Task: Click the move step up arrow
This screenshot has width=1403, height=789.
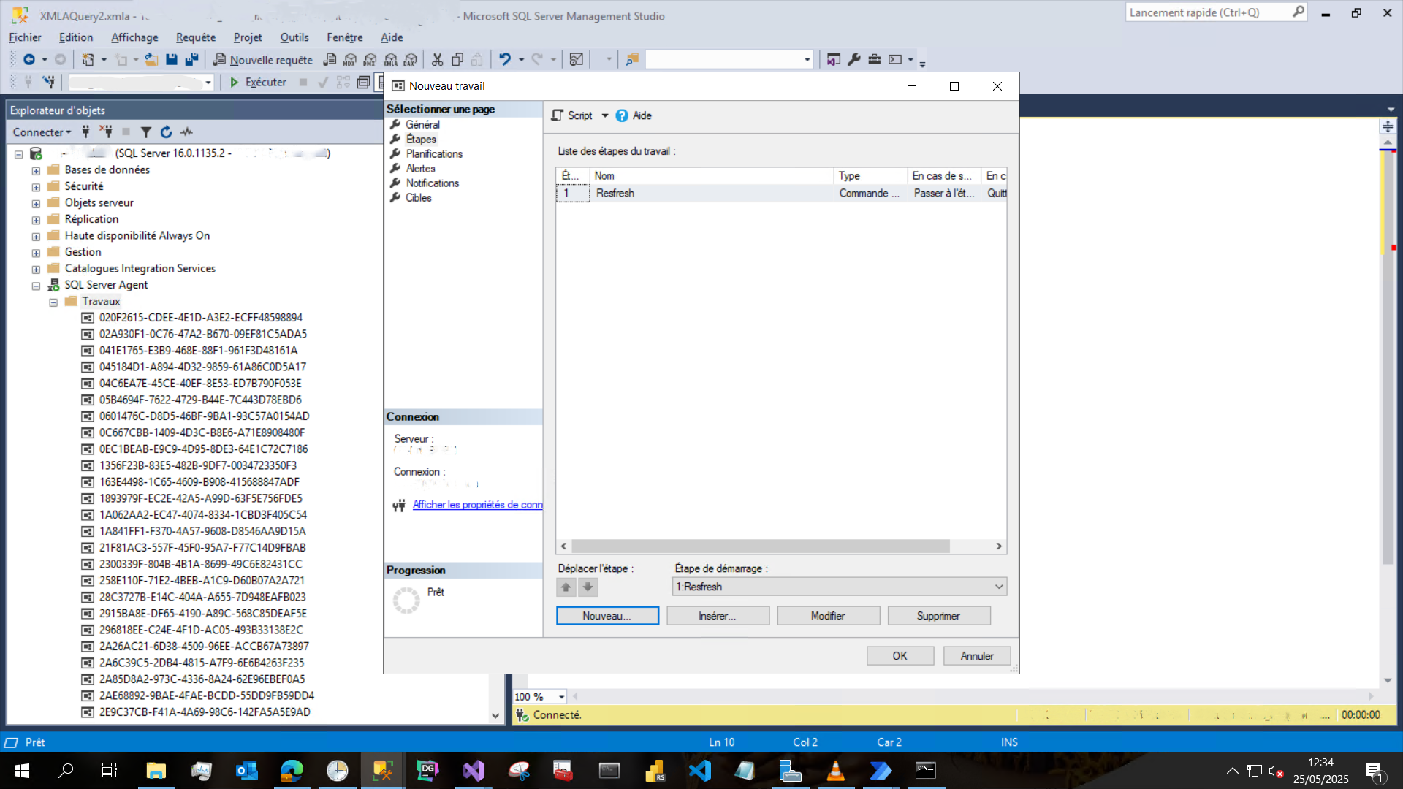Action: [x=566, y=587]
